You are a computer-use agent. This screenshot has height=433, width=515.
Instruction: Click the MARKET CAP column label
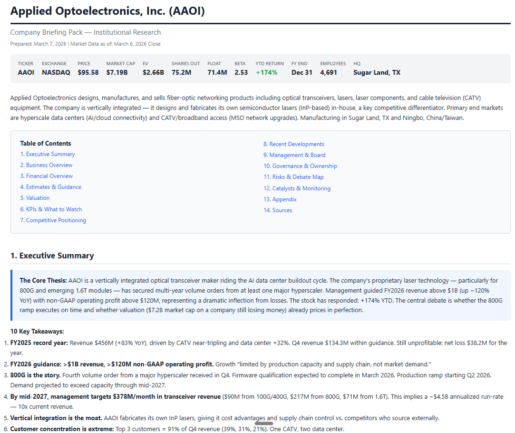[120, 64]
